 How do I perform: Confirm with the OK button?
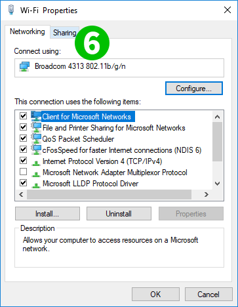(155, 294)
